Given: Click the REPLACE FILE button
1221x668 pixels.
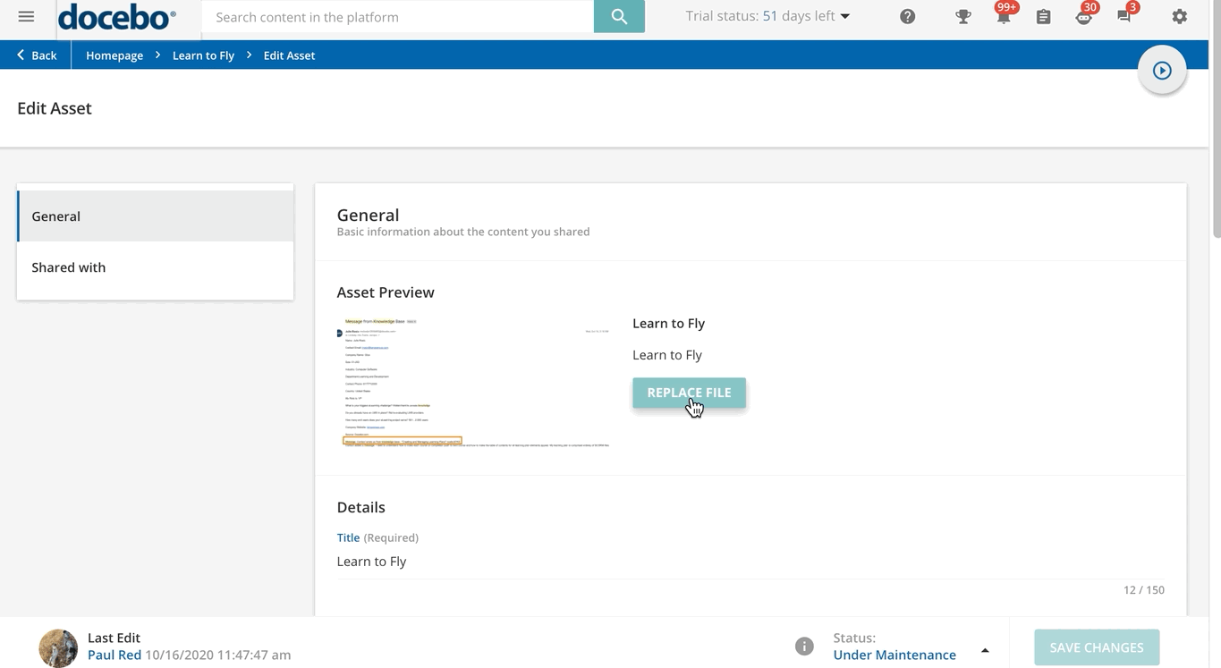Looking at the screenshot, I should tap(689, 393).
